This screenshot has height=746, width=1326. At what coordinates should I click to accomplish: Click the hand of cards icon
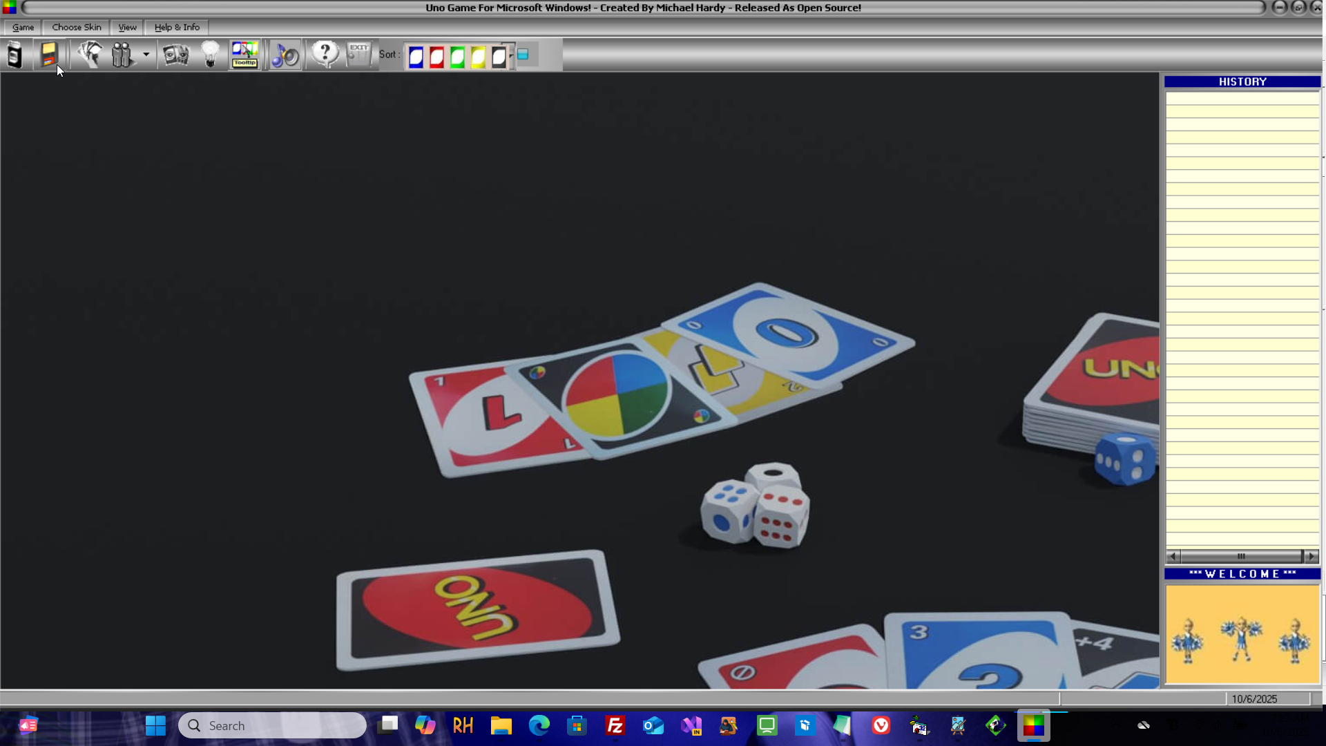pyautogui.click(x=90, y=55)
